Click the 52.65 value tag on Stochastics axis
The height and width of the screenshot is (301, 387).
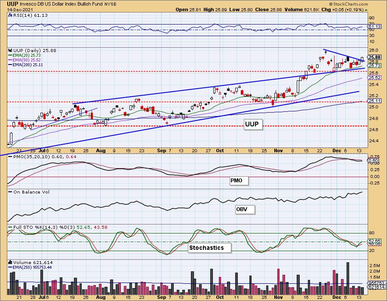375,241
